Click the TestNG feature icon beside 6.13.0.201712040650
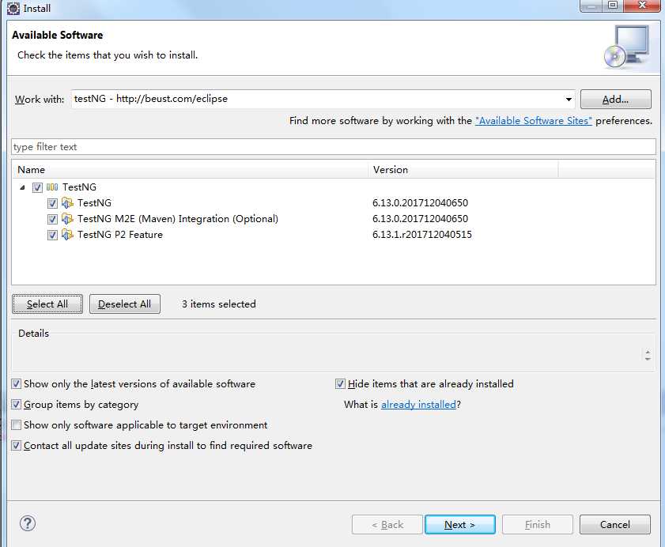 [67, 203]
